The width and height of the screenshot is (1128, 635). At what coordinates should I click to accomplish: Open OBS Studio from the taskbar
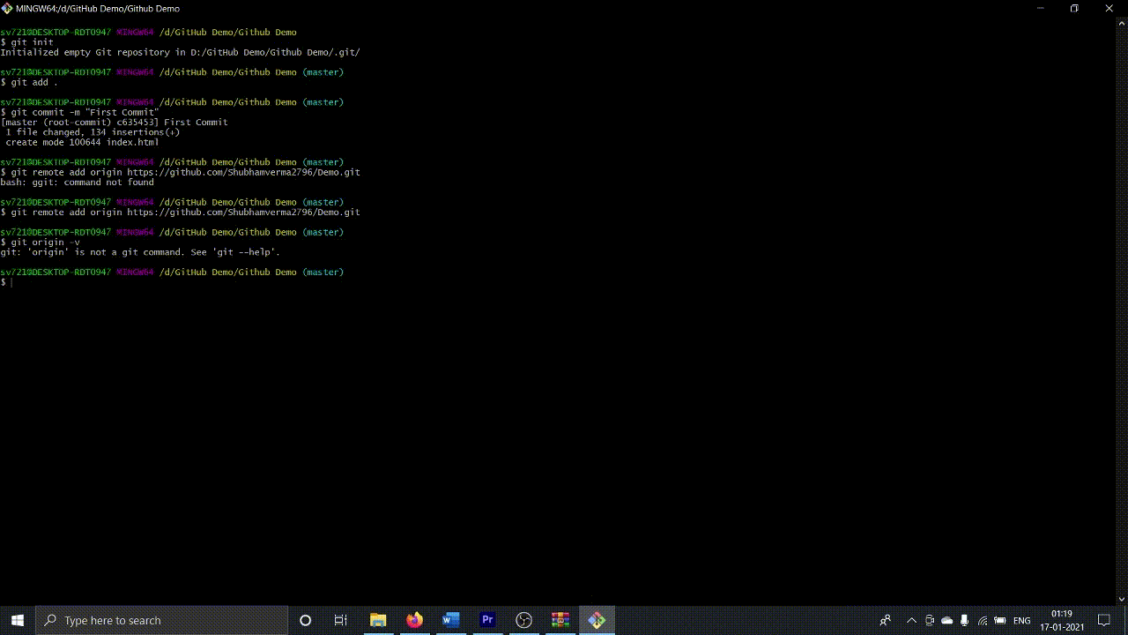coord(524,620)
